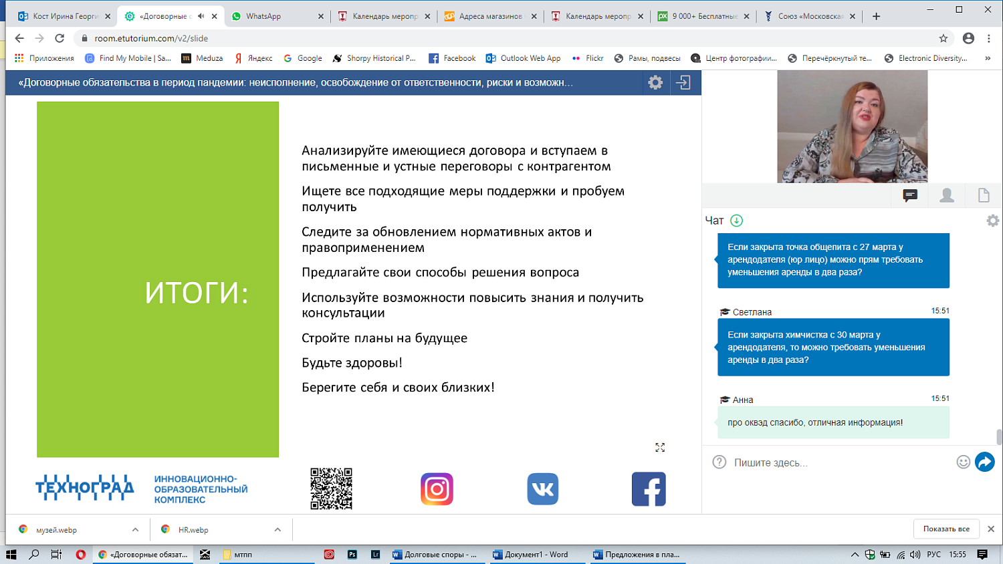The height and width of the screenshot is (564, 1003).
Task: Open 'мтпп' folder in taskbar
Action: point(267,554)
